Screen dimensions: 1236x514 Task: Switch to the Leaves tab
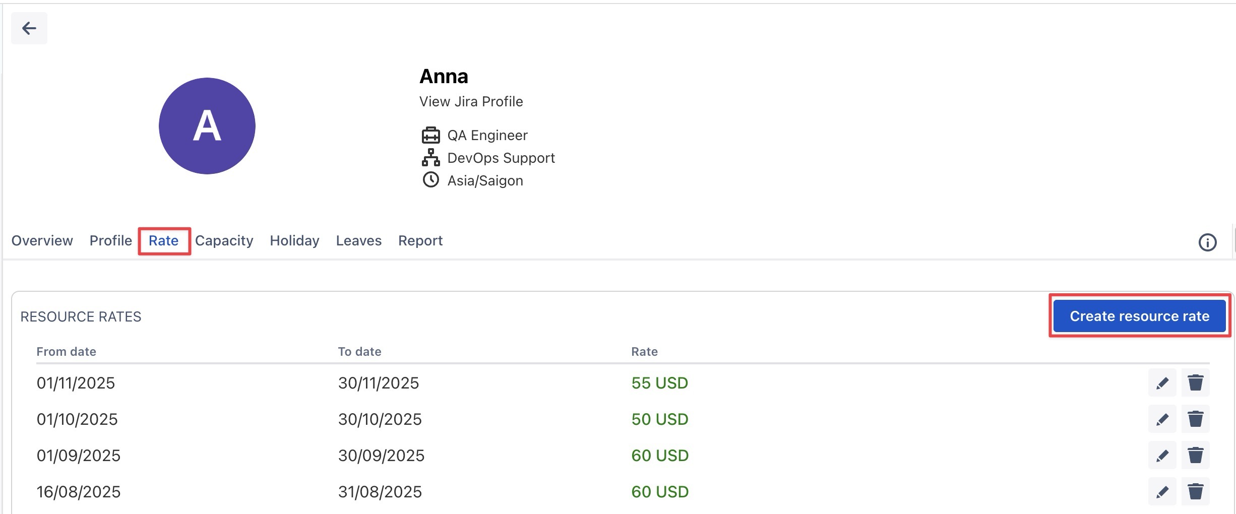pos(358,241)
